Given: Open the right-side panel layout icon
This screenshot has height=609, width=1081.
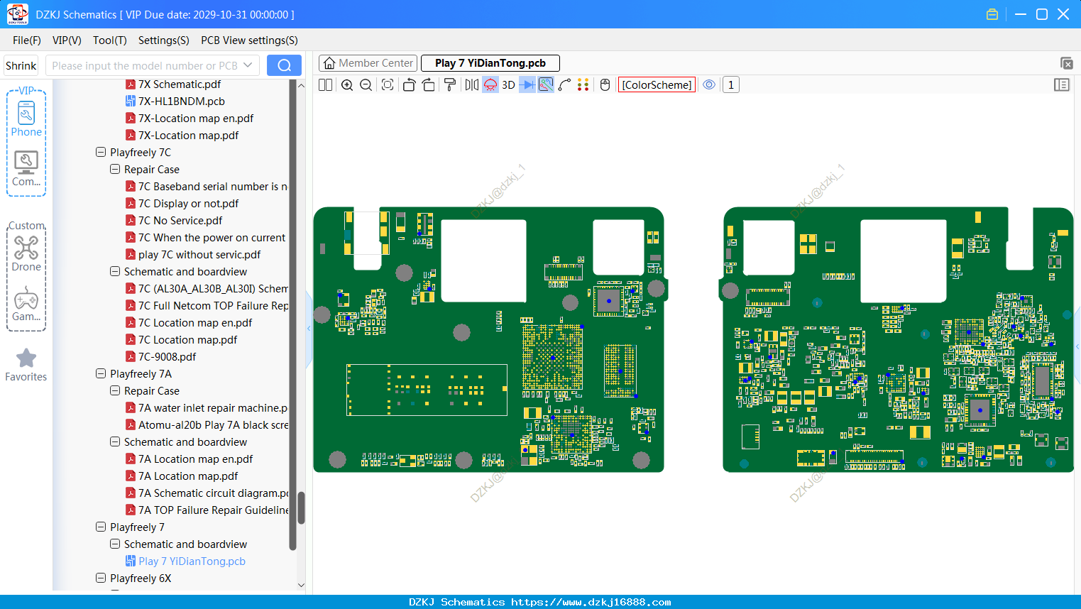Looking at the screenshot, I should point(1062,85).
